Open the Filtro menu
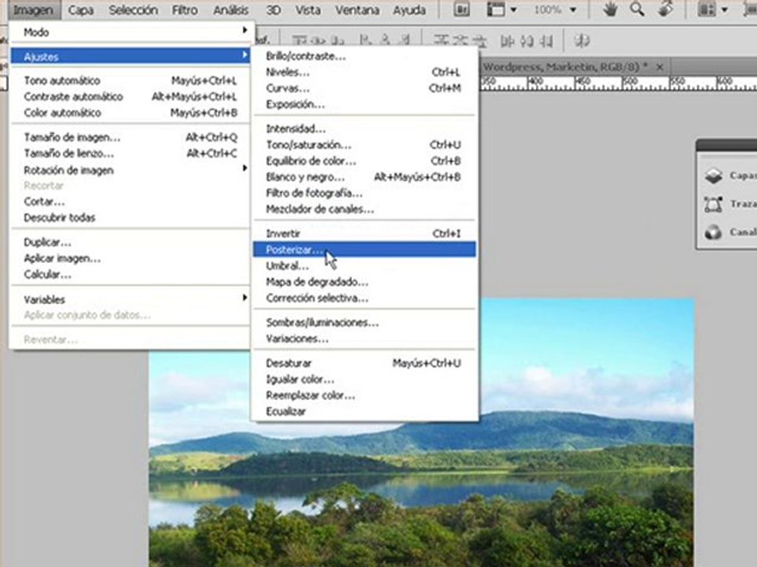Viewport: 757px width, 567px height. [185, 9]
